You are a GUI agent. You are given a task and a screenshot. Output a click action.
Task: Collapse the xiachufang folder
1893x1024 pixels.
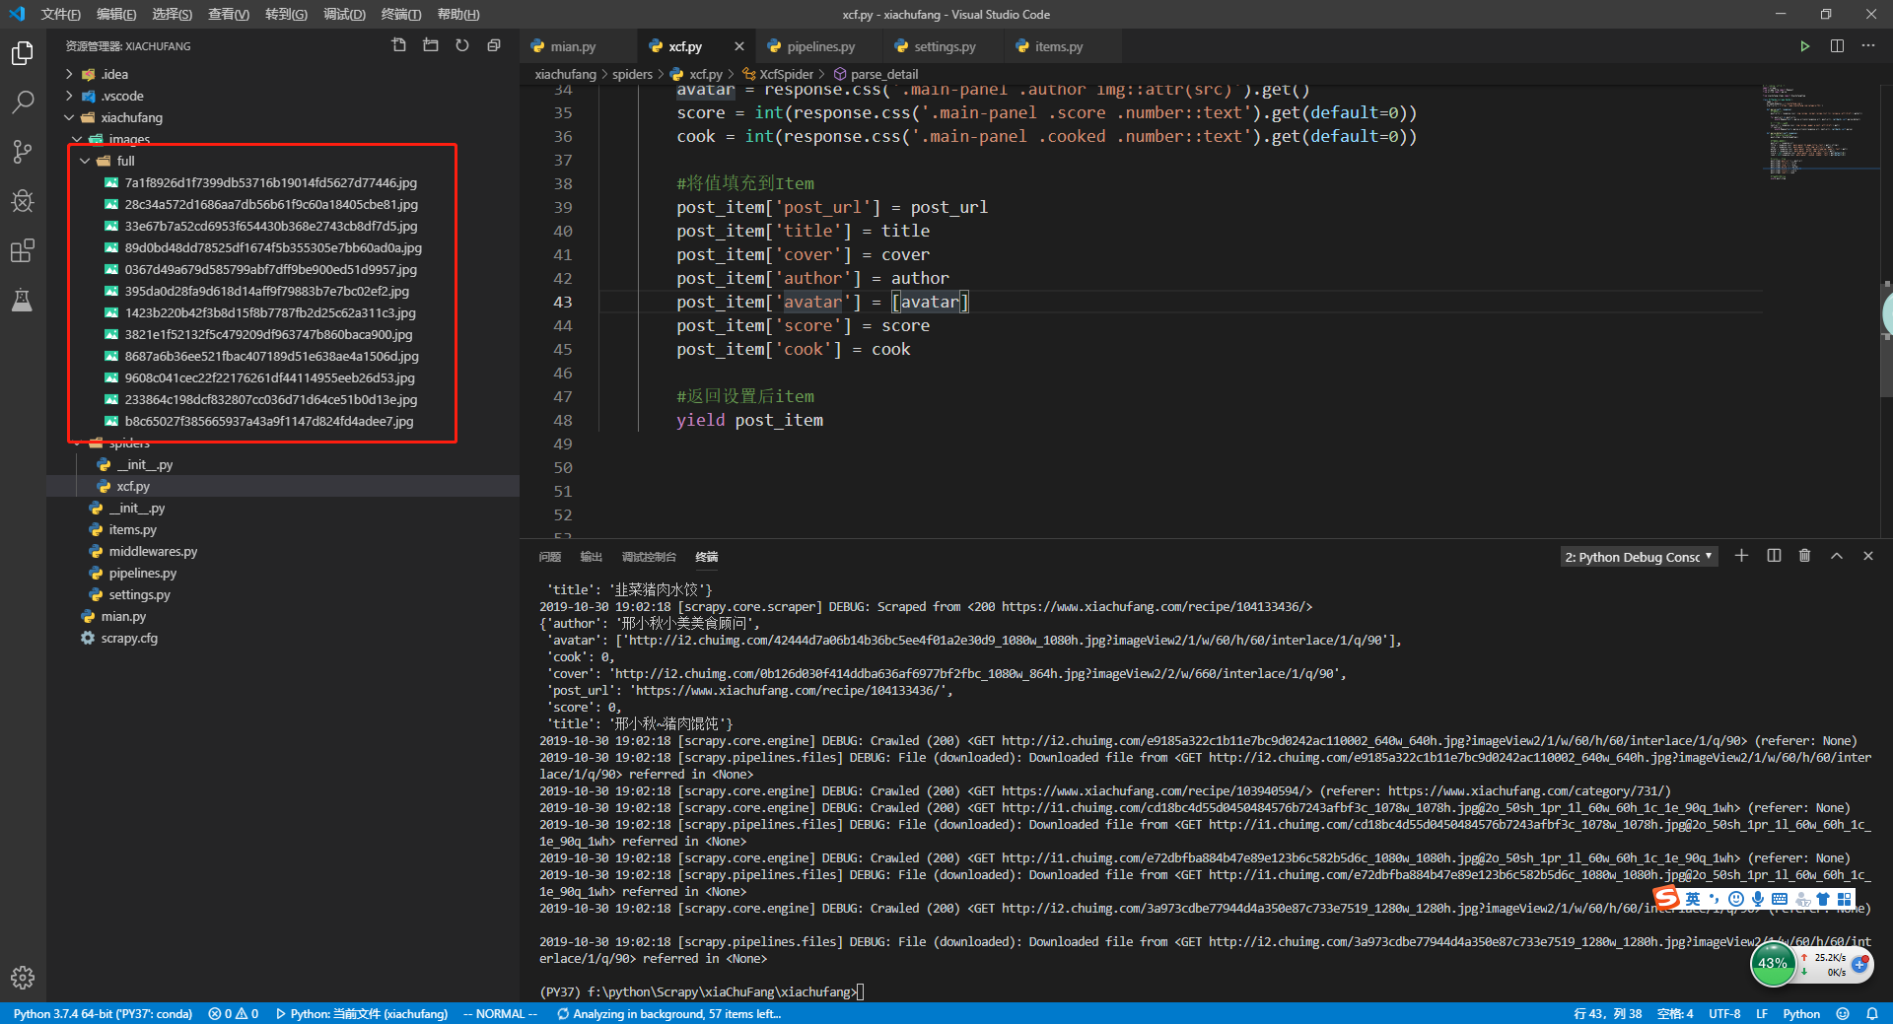[x=69, y=117]
